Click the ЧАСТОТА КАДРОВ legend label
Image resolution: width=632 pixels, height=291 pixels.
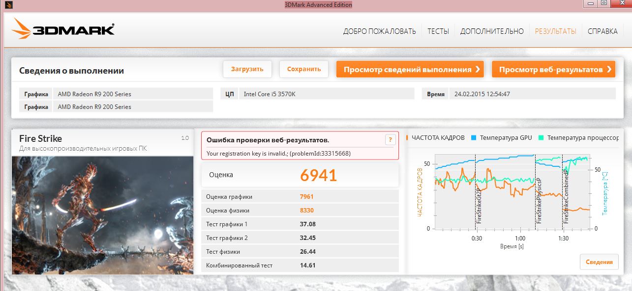click(438, 138)
